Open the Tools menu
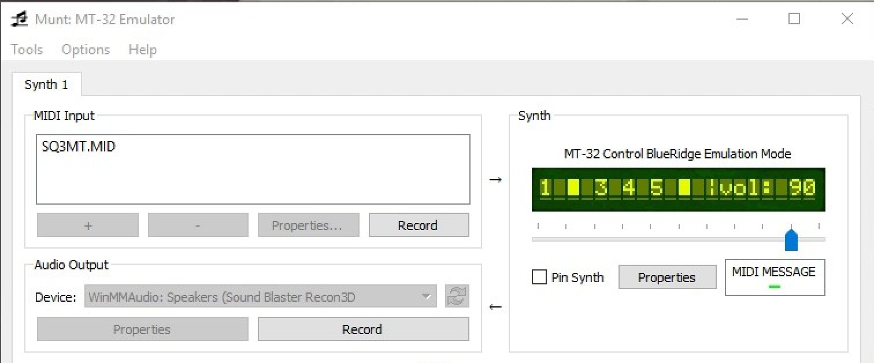Viewport: 874px width, 363px height. (27, 50)
